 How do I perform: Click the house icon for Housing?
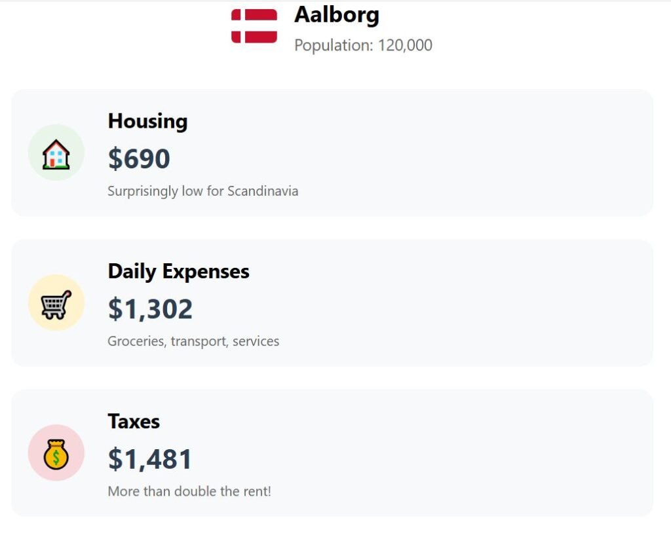[x=56, y=155]
